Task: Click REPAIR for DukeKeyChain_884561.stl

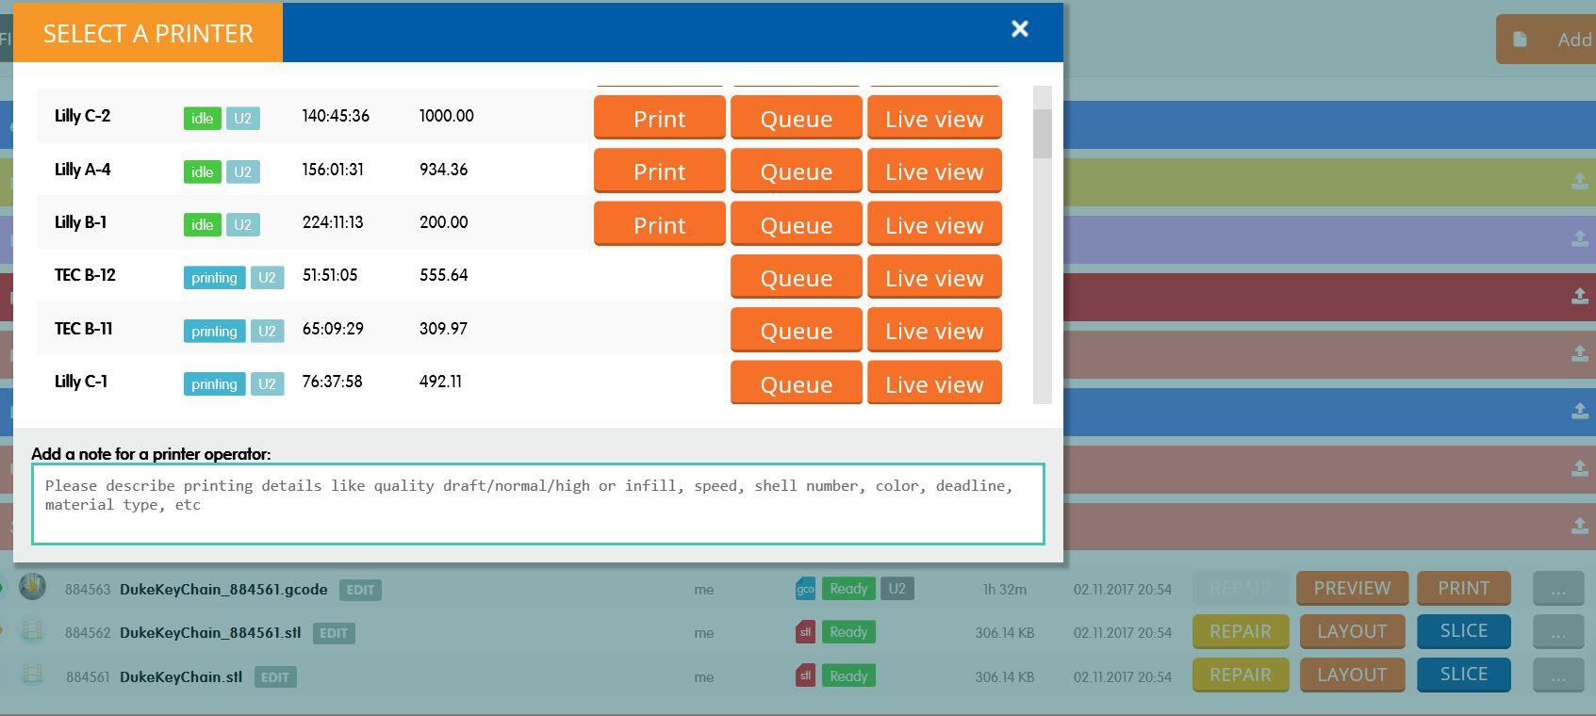Action: click(1240, 631)
